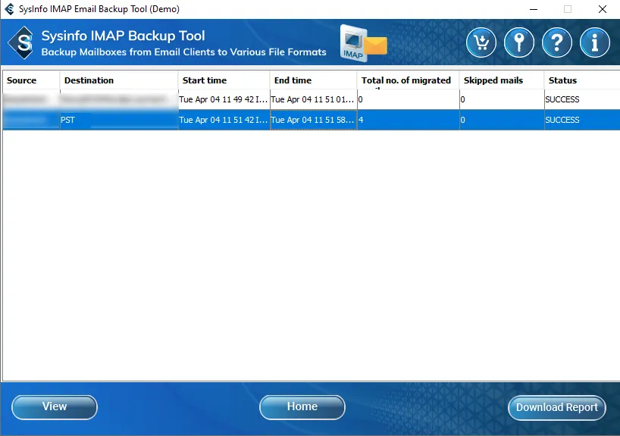Image resolution: width=620 pixels, height=436 pixels.
Task: Click the Status column header
Action: coord(581,80)
